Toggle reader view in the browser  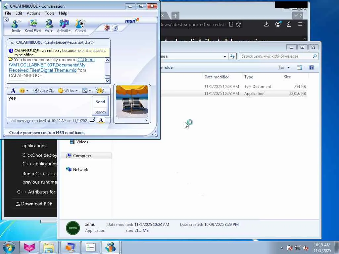(x=231, y=24)
